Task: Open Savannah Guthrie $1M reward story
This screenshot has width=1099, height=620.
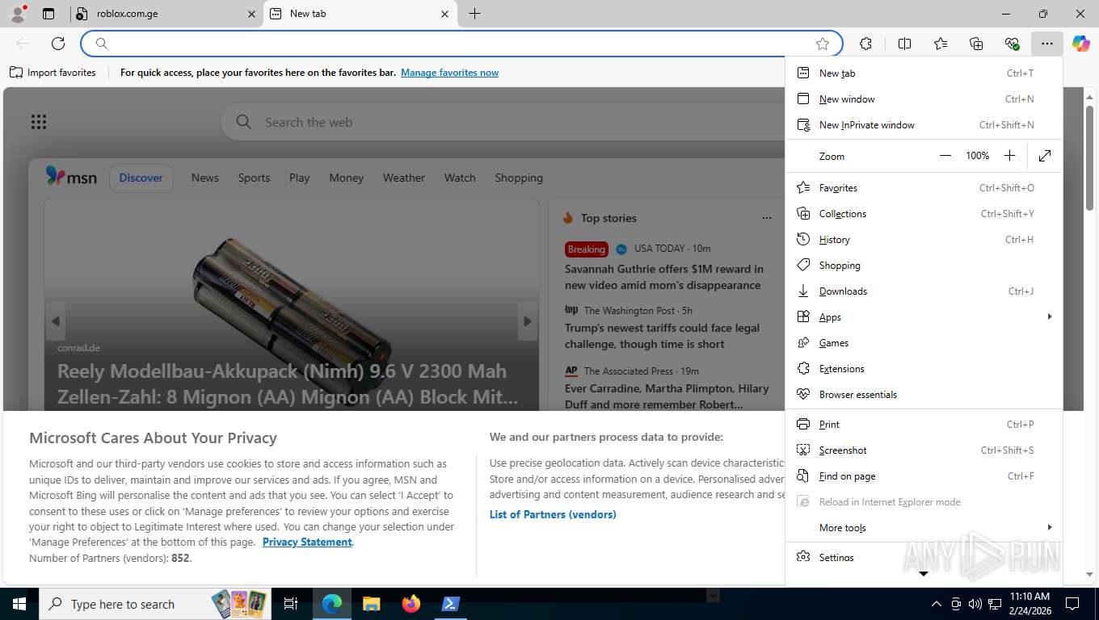Action: coord(664,277)
